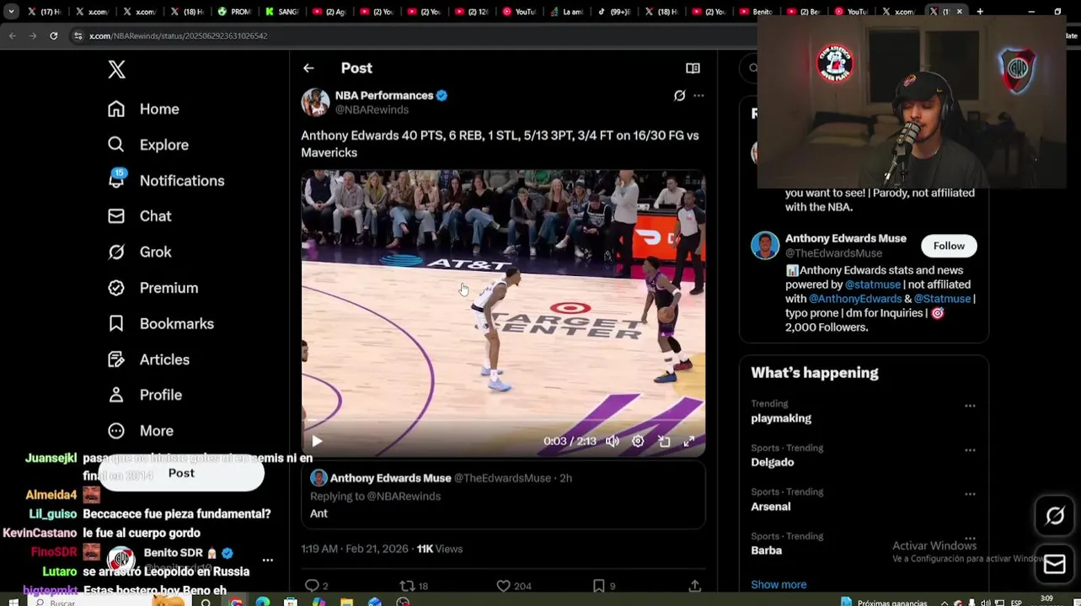Viewport: 1081px width, 606px height.
Task: Click the reply speech-bubble icon
Action: (312, 586)
